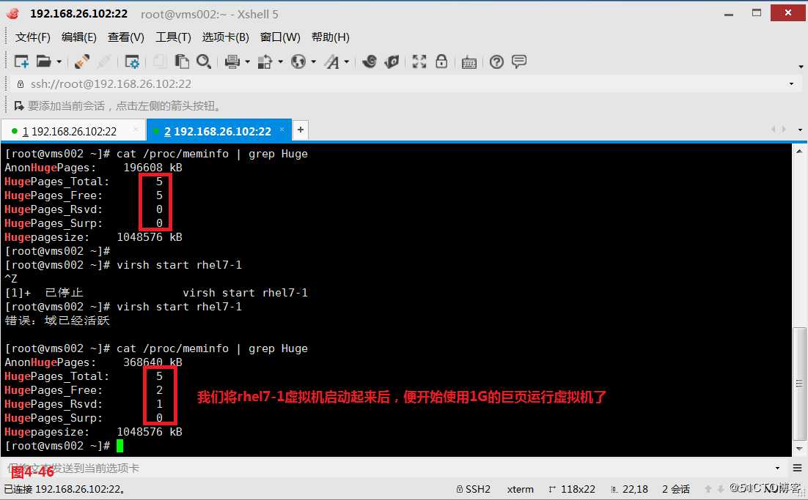Open the 工具(T) menu
808x500 pixels.
173,37
